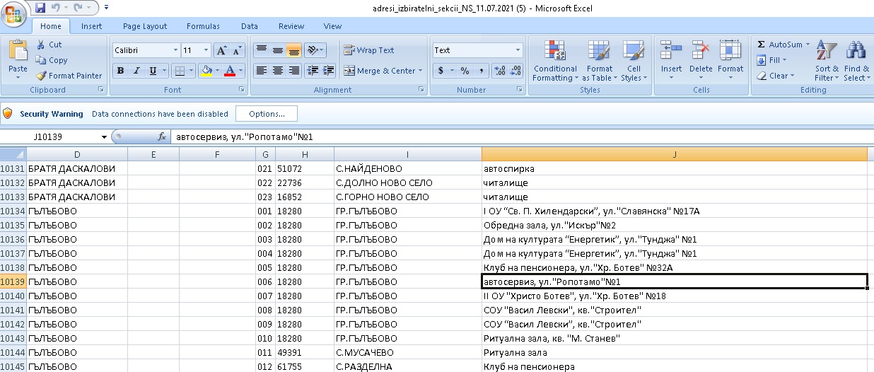Click the yellow Fill Color swatch
Screen dimensions: 874x372
click(206, 71)
